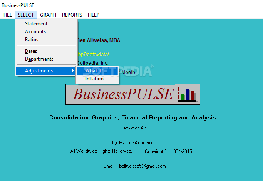Viewport: 263px width, 181px height.
Task: Click the 'by Marcus Academy' text
Action: pos(133,143)
